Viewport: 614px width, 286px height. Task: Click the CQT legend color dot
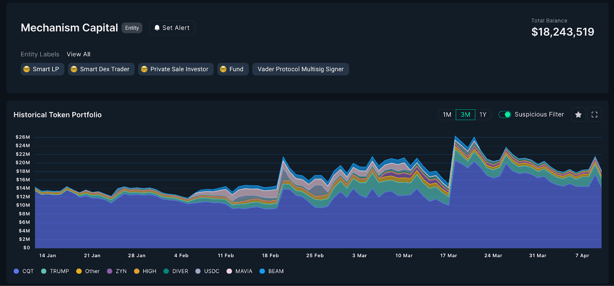(16, 271)
